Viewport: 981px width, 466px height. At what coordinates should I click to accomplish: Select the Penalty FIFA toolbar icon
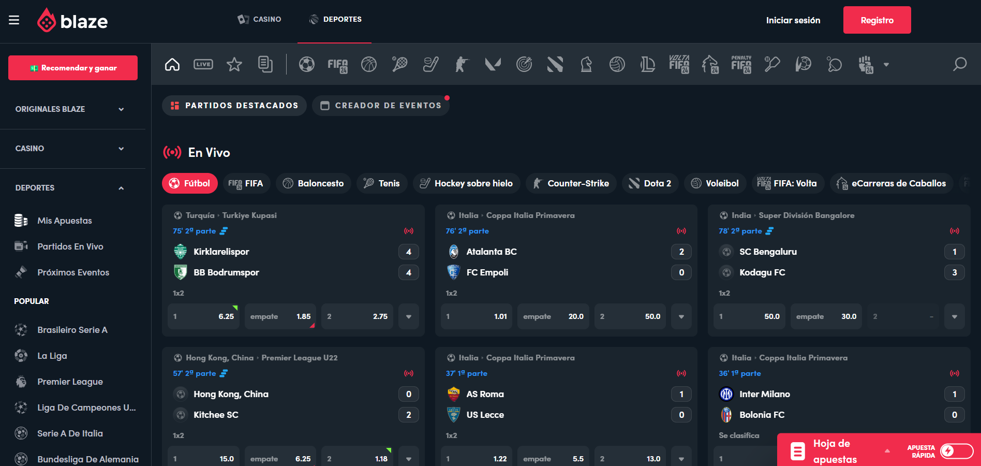pyautogui.click(x=741, y=64)
